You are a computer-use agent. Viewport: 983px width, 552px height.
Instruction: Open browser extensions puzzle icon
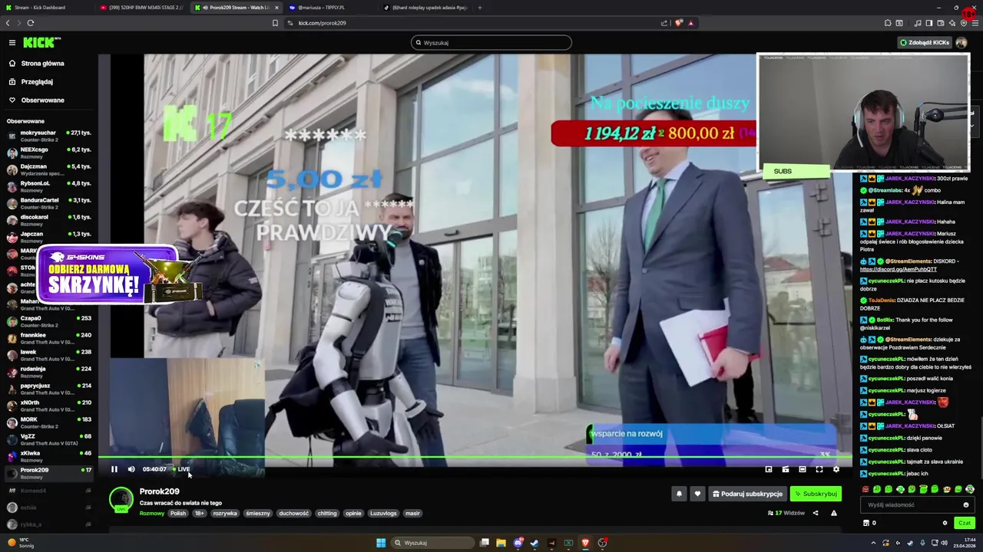click(888, 23)
